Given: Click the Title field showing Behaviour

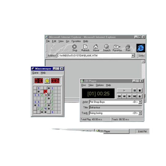Looking at the screenshot, I should click(116, 108).
